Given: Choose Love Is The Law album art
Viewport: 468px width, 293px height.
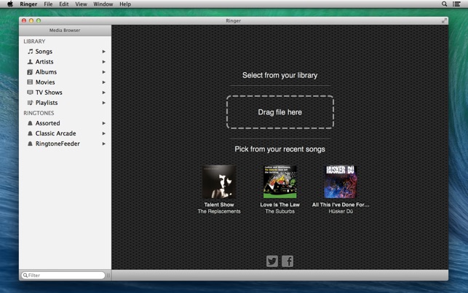Looking at the screenshot, I should (x=279, y=181).
